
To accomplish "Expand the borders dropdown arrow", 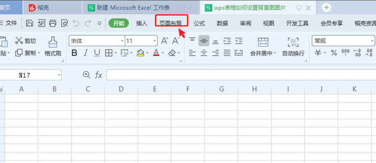I will tap(116, 53).
